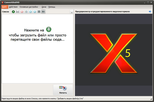
Task: Open the Действия menu
Action: (13, 7)
